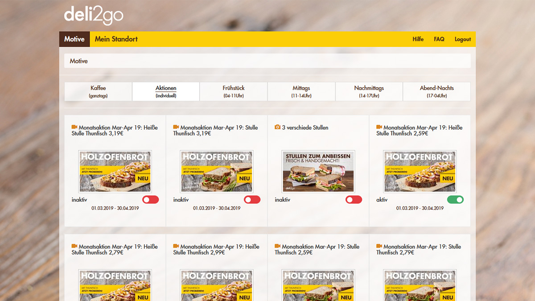Switch to the Frühstück tab
This screenshot has height=301, width=535.
233,91
